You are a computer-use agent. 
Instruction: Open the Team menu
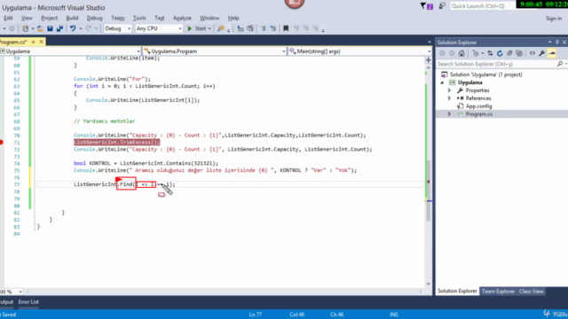point(118,18)
